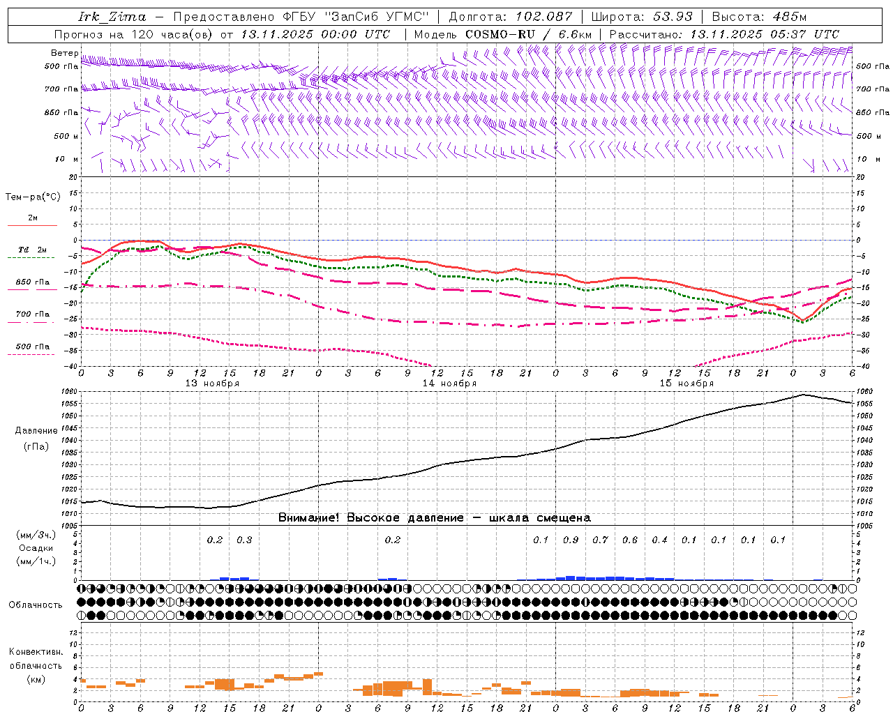Click the 0.3 precipitation value

pos(244,540)
